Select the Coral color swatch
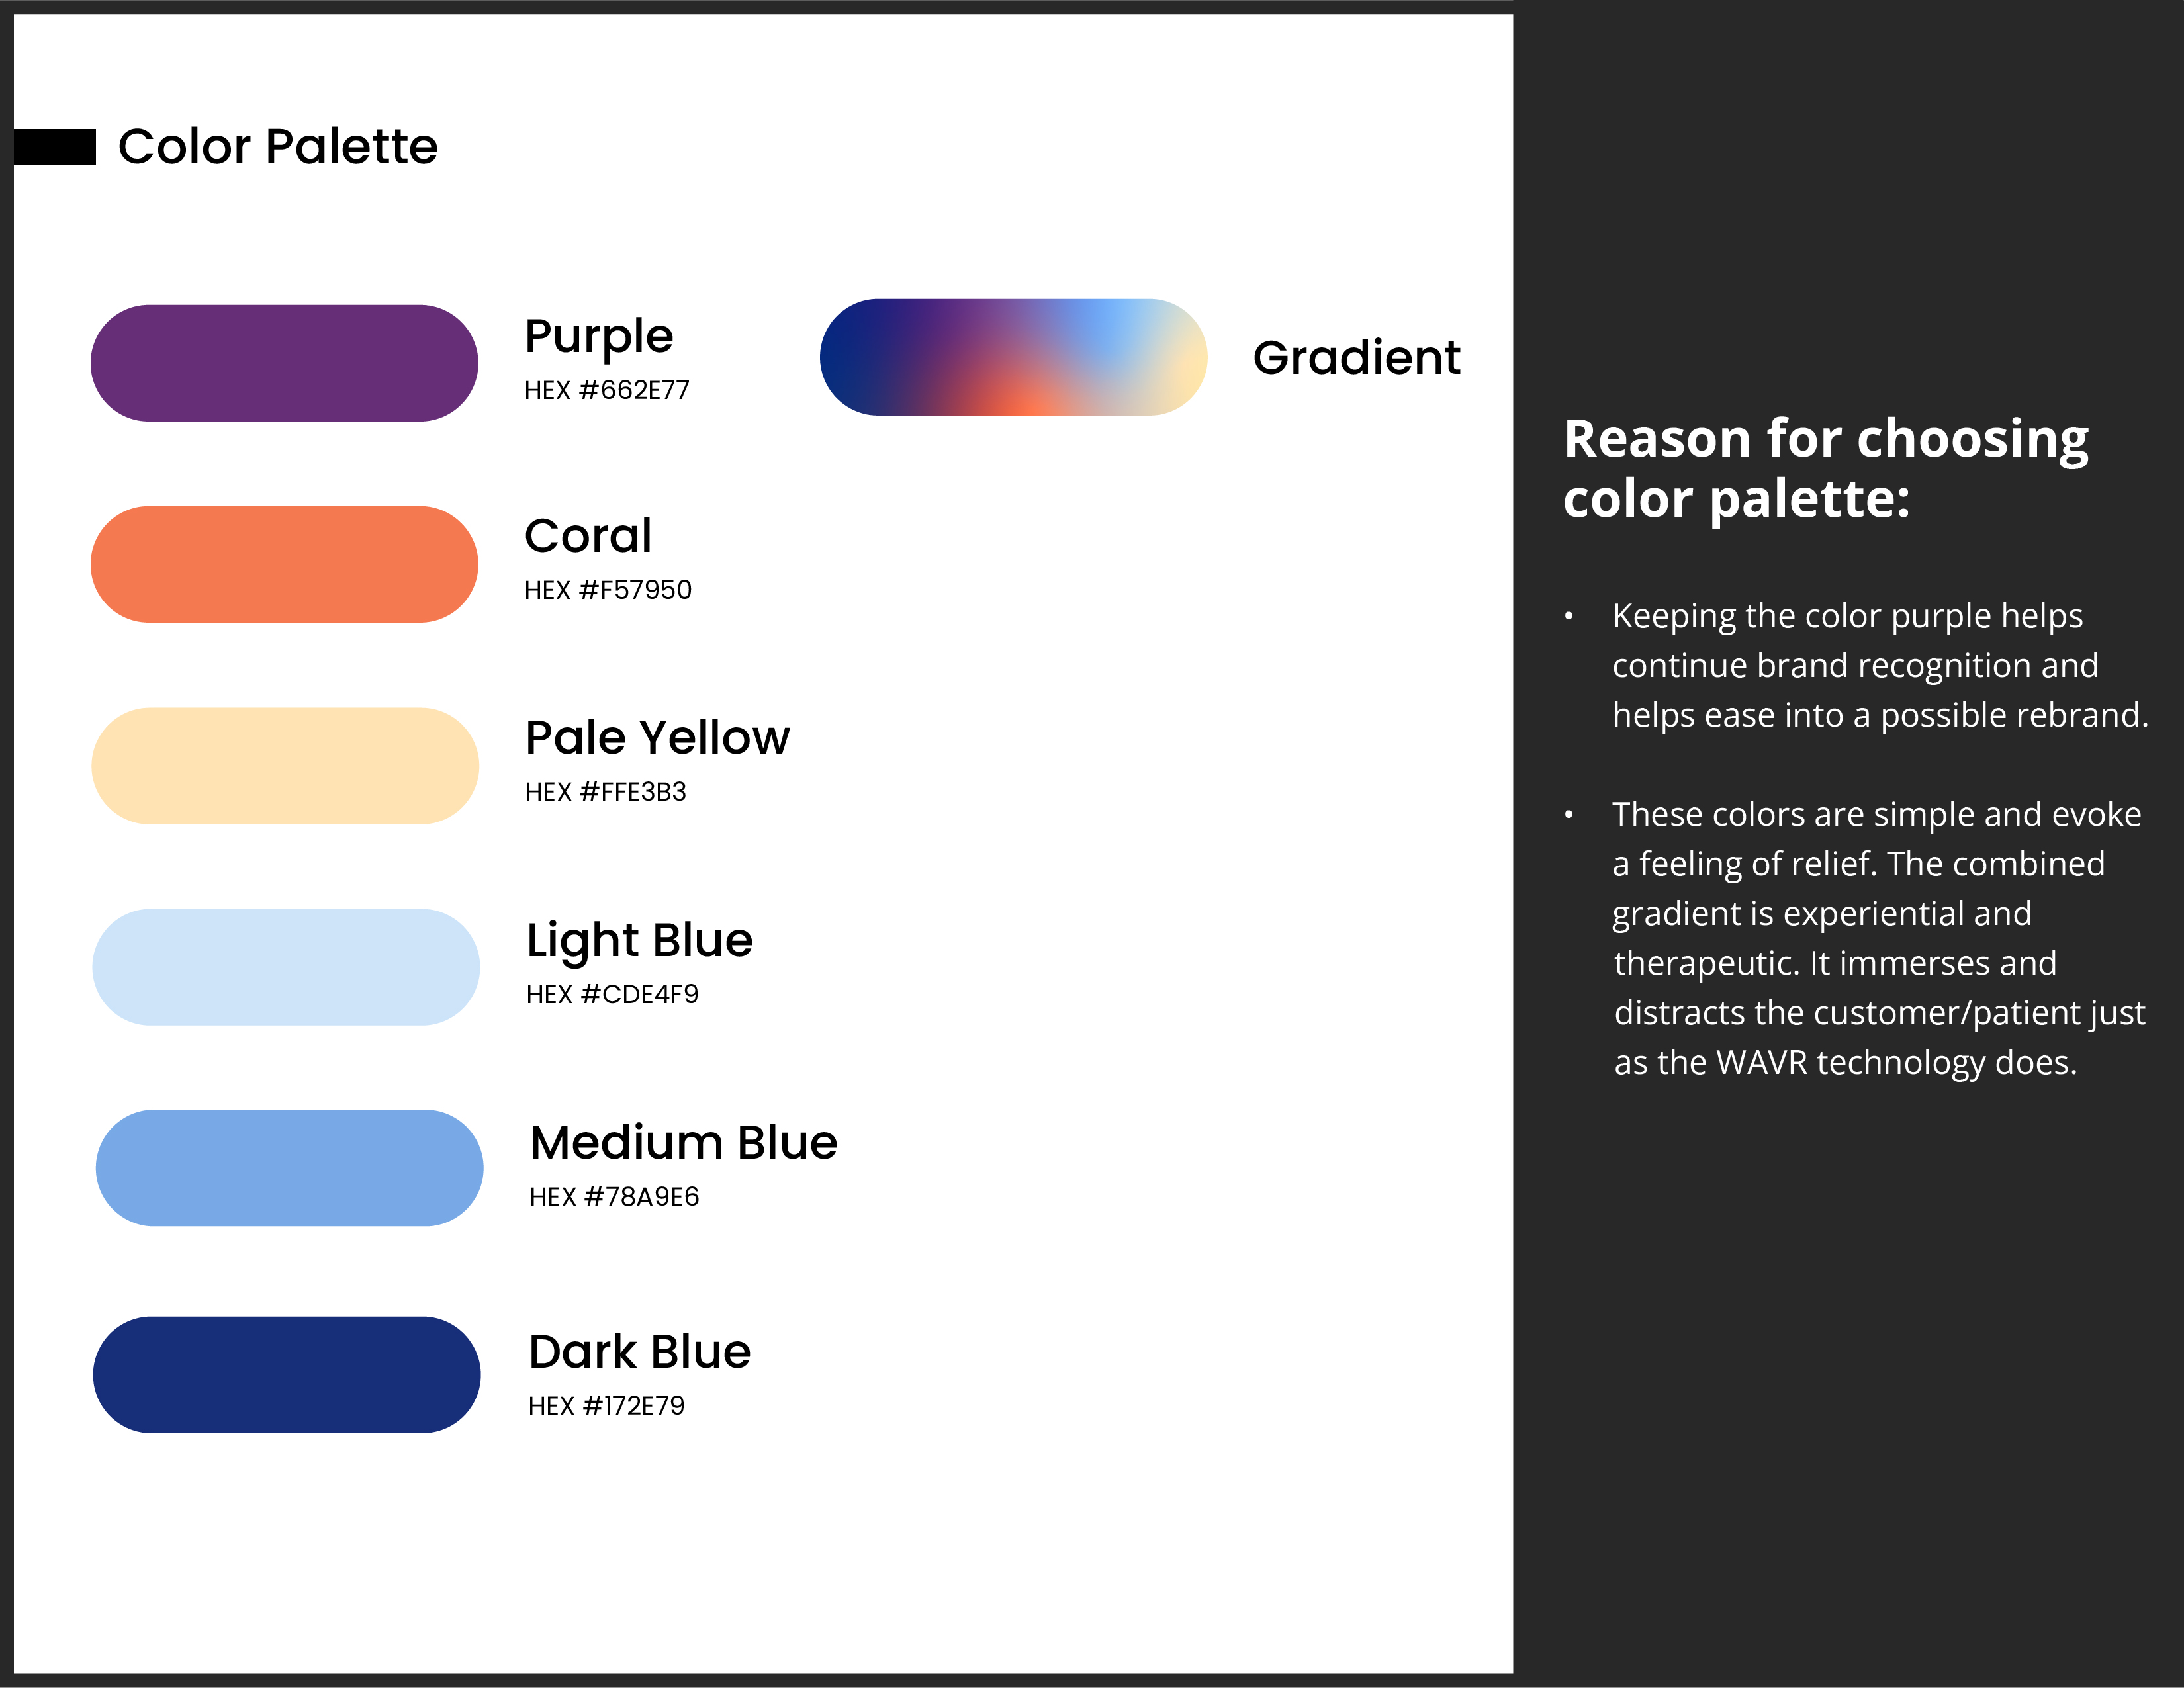2184x1688 pixels. [x=284, y=564]
